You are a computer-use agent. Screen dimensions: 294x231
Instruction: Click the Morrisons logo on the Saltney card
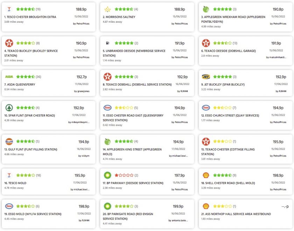(x=107, y=9)
